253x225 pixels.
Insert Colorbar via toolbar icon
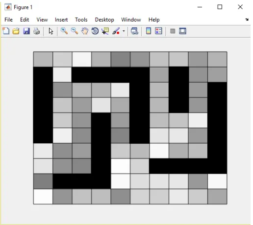pos(149,31)
